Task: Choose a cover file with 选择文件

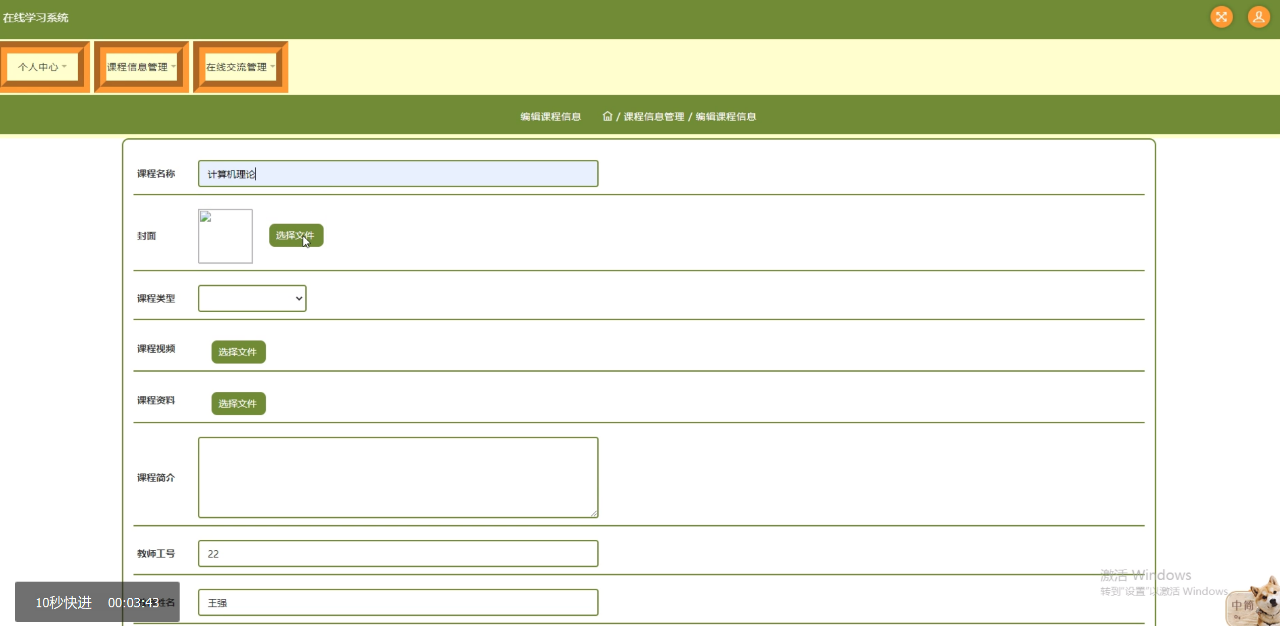Action: (x=296, y=236)
